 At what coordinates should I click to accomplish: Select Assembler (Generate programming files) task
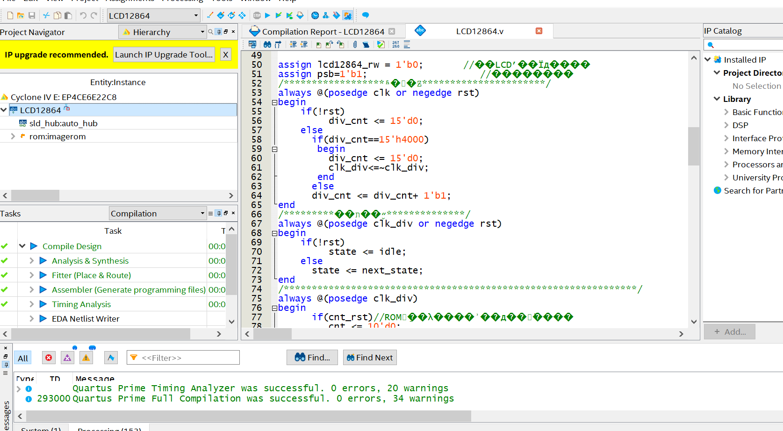pyautogui.click(x=129, y=290)
